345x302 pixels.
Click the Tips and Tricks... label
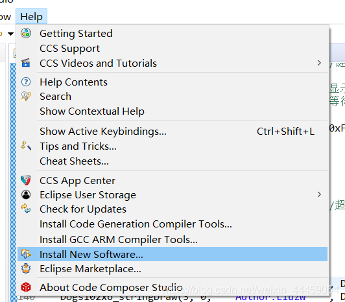pos(78,146)
